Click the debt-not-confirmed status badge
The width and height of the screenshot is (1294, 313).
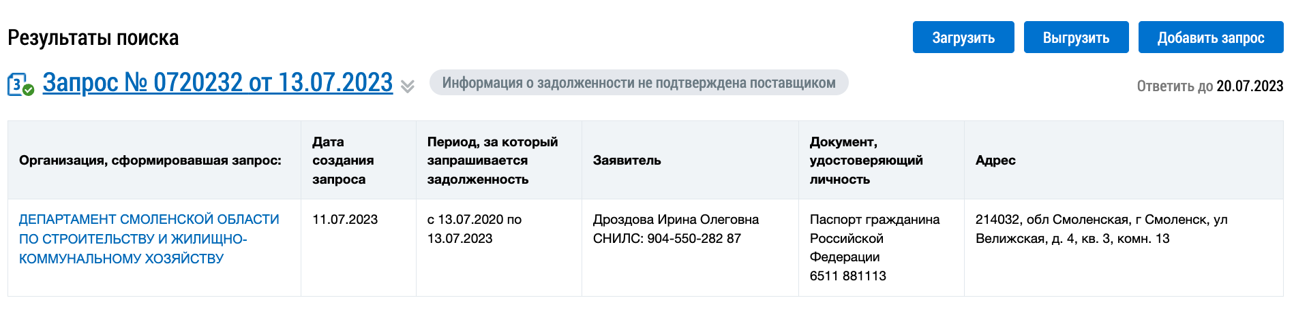click(638, 83)
